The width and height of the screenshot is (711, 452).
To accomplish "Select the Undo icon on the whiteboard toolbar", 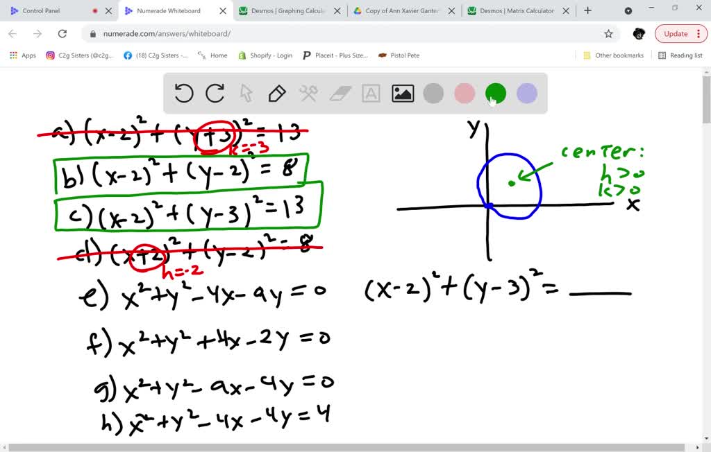I will 183,93.
